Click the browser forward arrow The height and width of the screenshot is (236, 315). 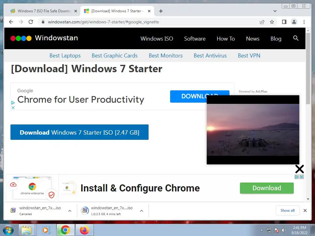point(21,22)
